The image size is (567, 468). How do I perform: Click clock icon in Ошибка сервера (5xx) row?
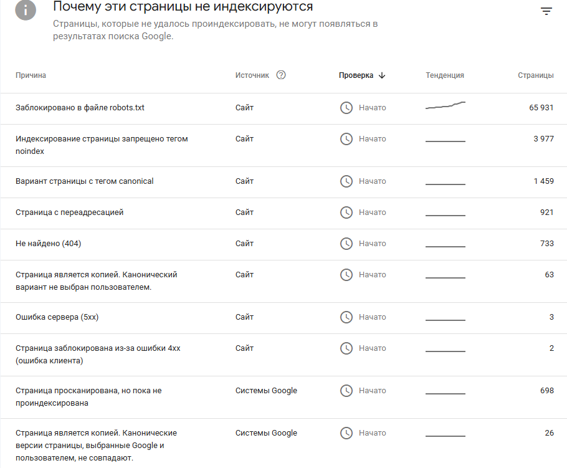coord(346,317)
